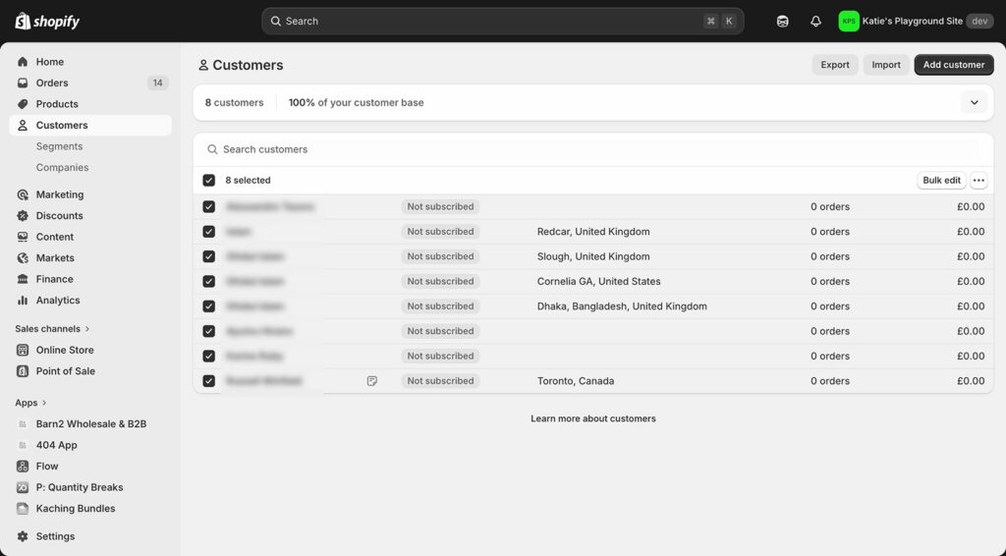Uncheck the Cornelia GA customer checkbox

click(x=208, y=282)
